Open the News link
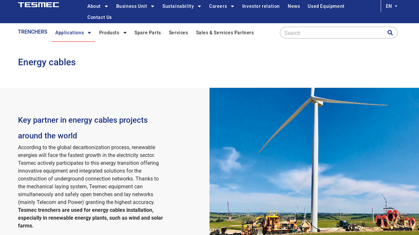419x235 pixels. coord(294,6)
